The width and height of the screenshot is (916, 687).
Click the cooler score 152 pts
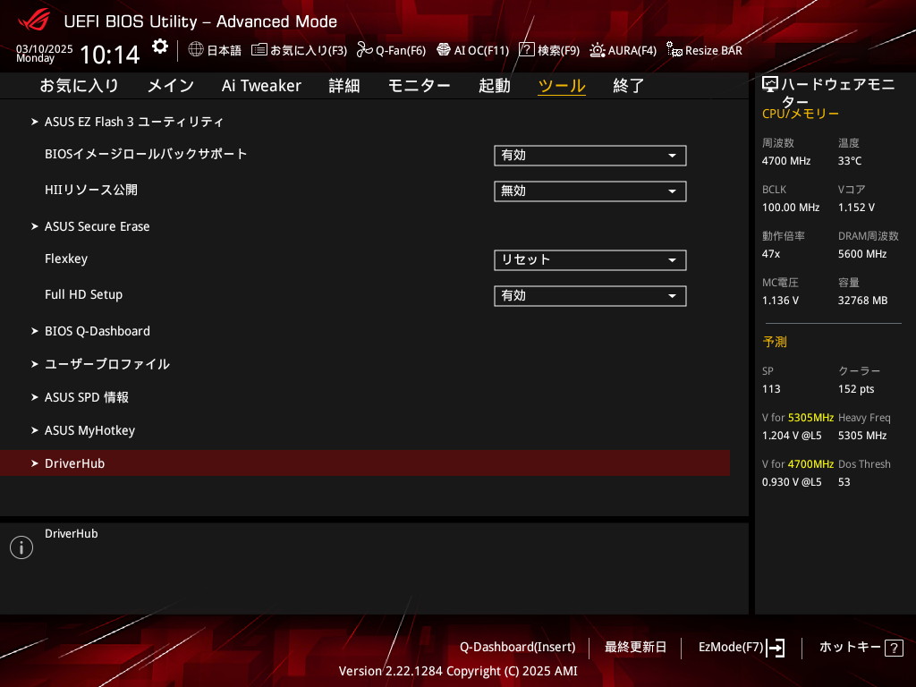pos(856,389)
